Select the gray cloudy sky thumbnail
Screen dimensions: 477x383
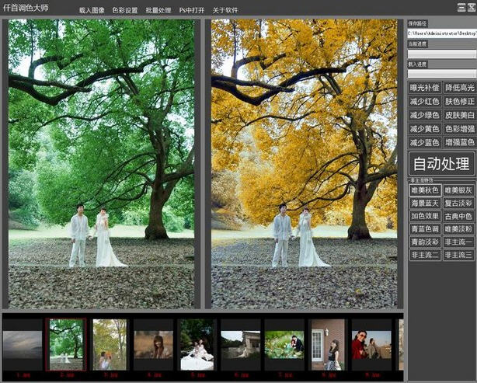click(x=22, y=343)
